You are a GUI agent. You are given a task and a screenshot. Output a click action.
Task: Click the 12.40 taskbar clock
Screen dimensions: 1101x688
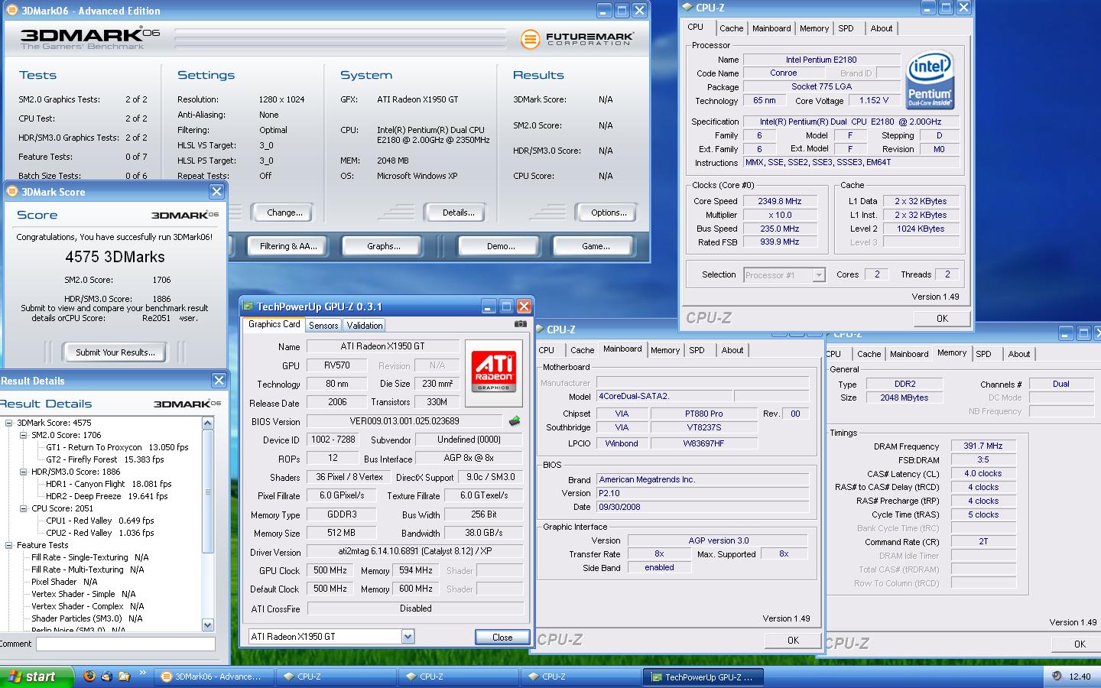coord(1080,677)
